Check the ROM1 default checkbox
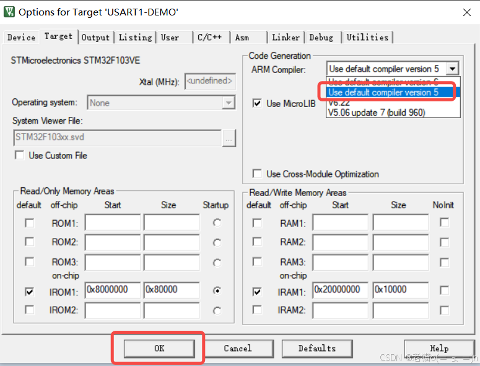 pyautogui.click(x=29, y=223)
